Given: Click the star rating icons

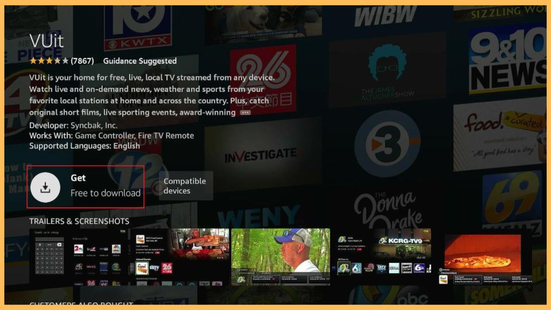Looking at the screenshot, I should (x=49, y=61).
